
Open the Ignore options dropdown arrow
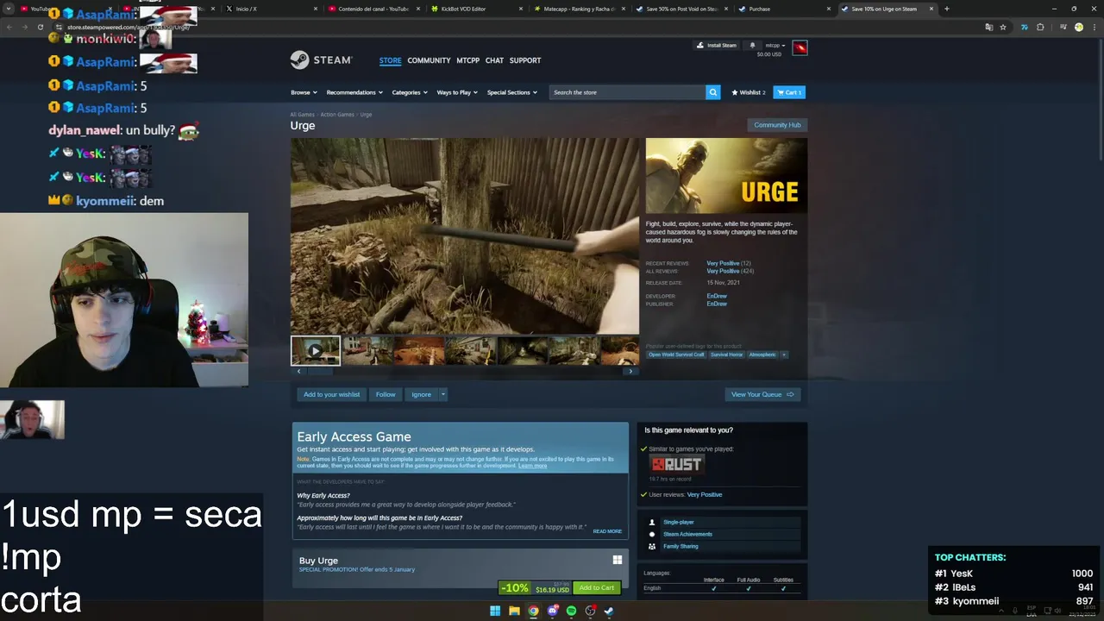pyautogui.click(x=443, y=394)
